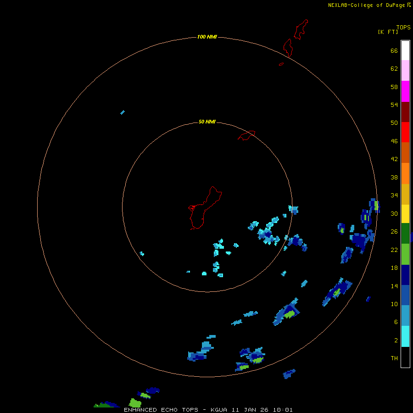Click the "100 NMI" range ring label
Image resolution: width=413 pixels, height=413 pixels.
[207, 37]
